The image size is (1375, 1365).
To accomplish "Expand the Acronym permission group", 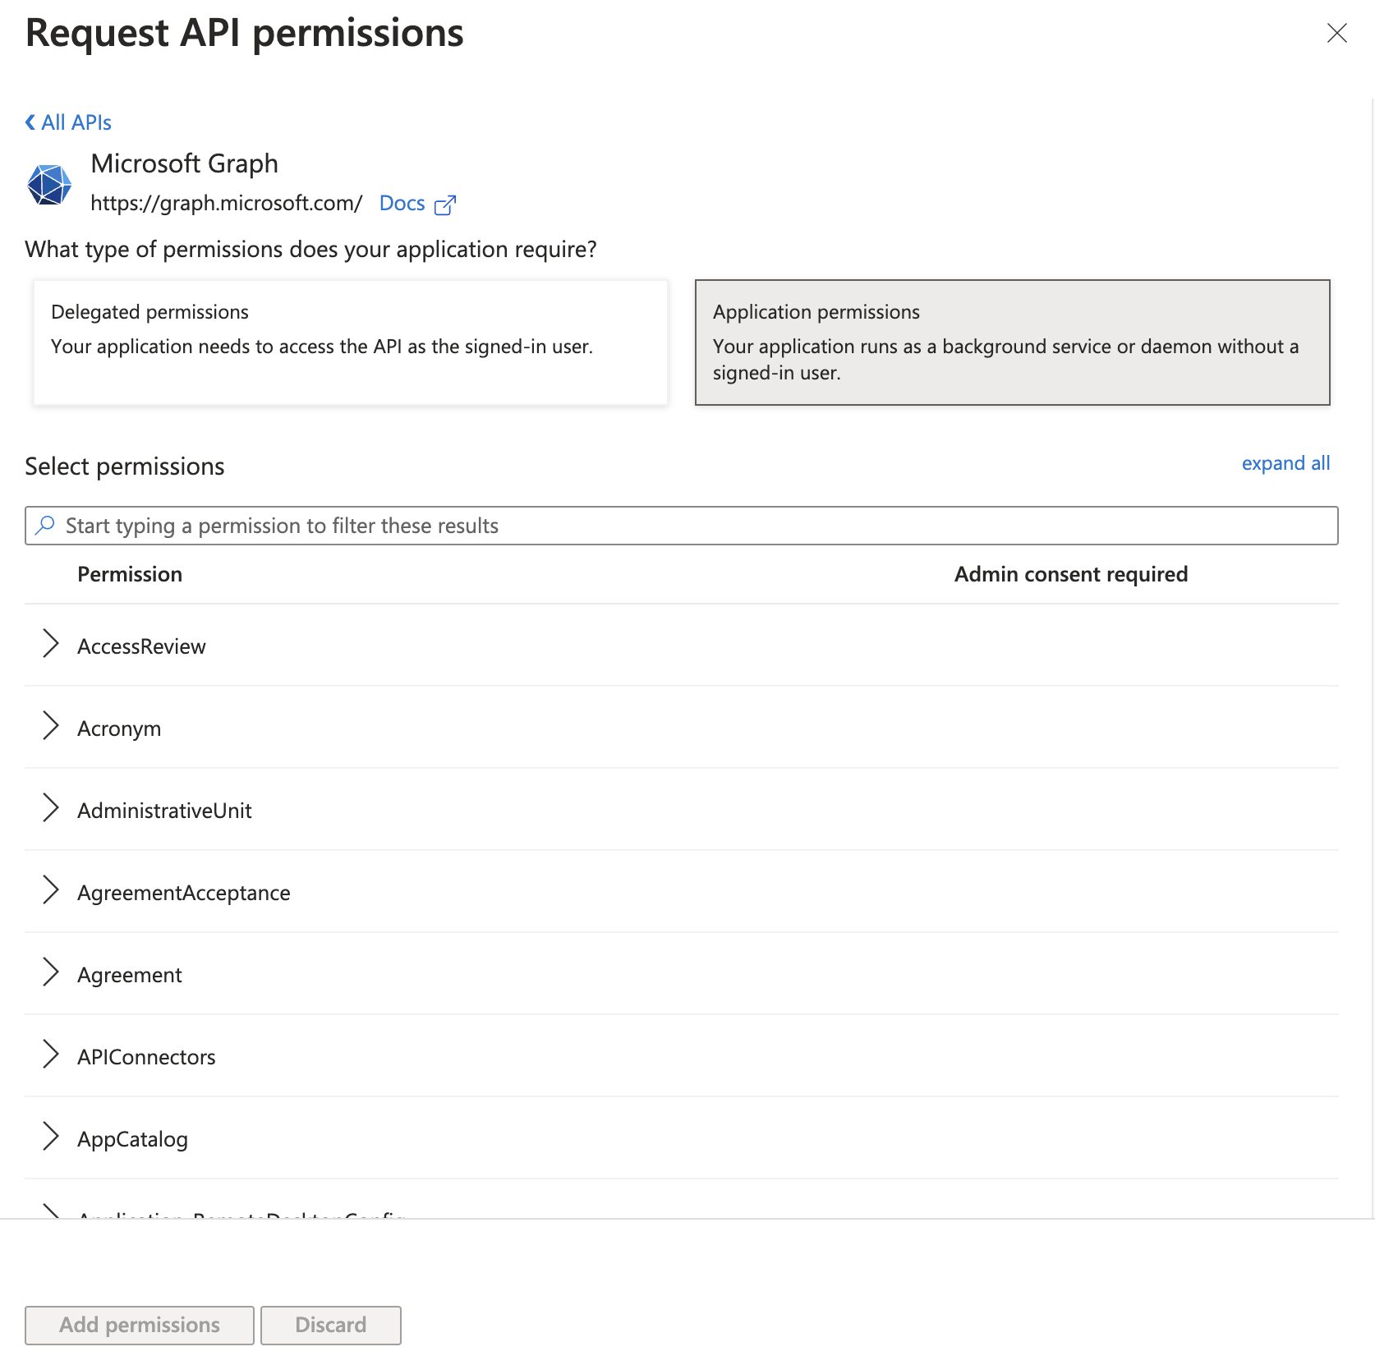I will click(x=51, y=728).
